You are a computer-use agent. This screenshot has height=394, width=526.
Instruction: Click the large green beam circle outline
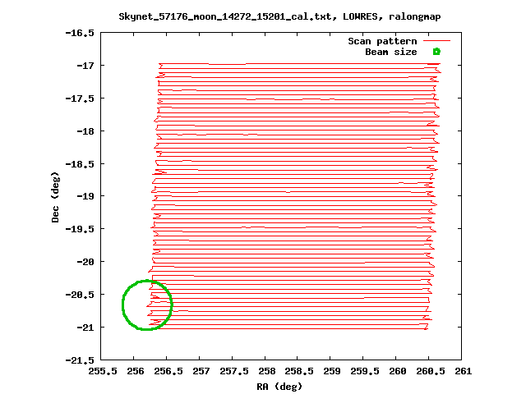147,305
